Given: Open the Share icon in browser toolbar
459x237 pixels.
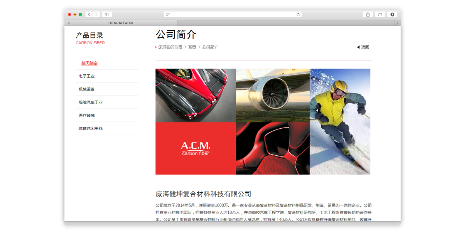Looking at the screenshot, I should (x=368, y=14).
